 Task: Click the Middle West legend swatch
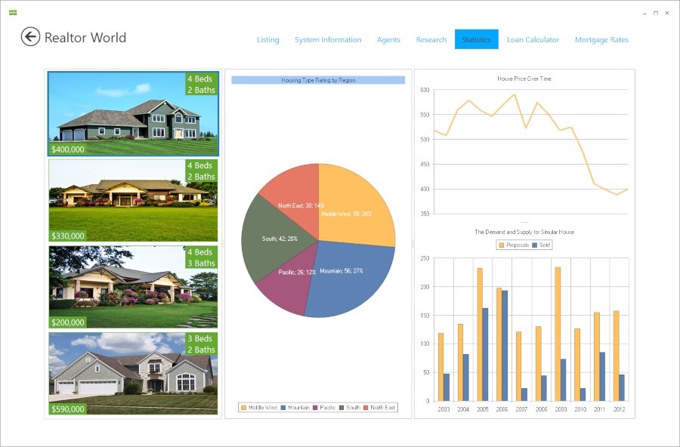pos(244,408)
